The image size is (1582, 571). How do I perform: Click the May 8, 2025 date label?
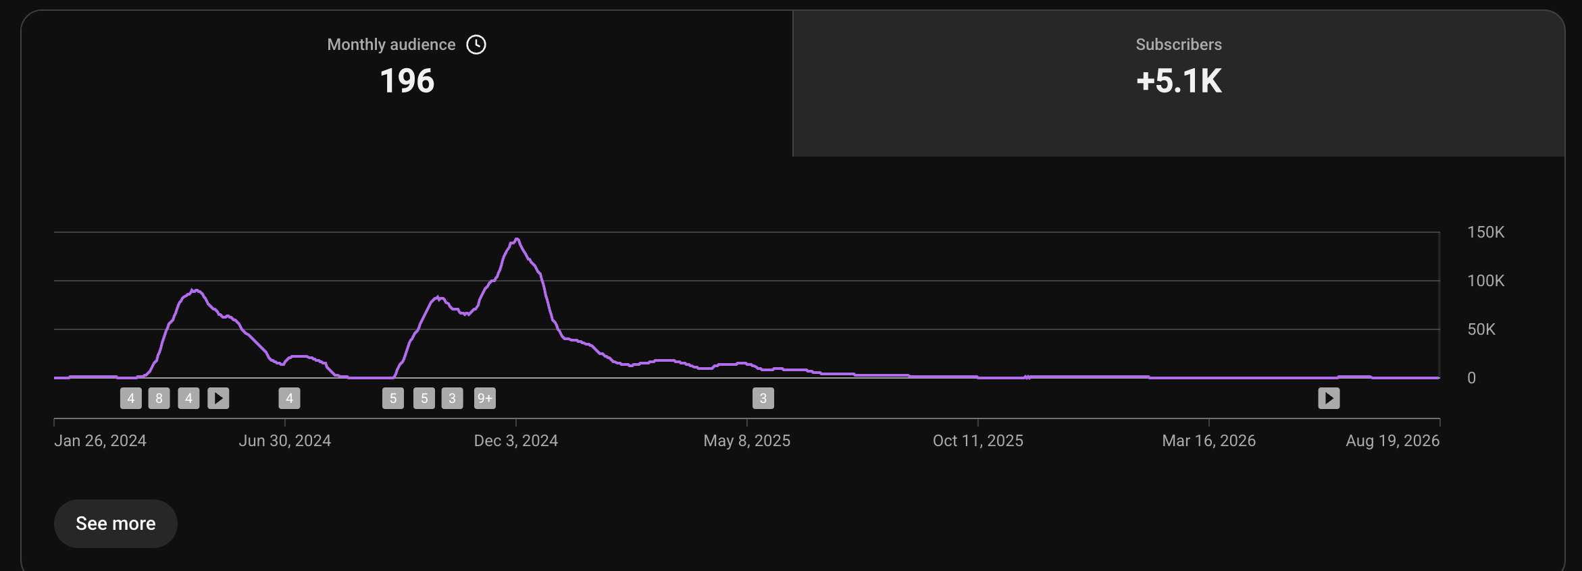click(747, 441)
